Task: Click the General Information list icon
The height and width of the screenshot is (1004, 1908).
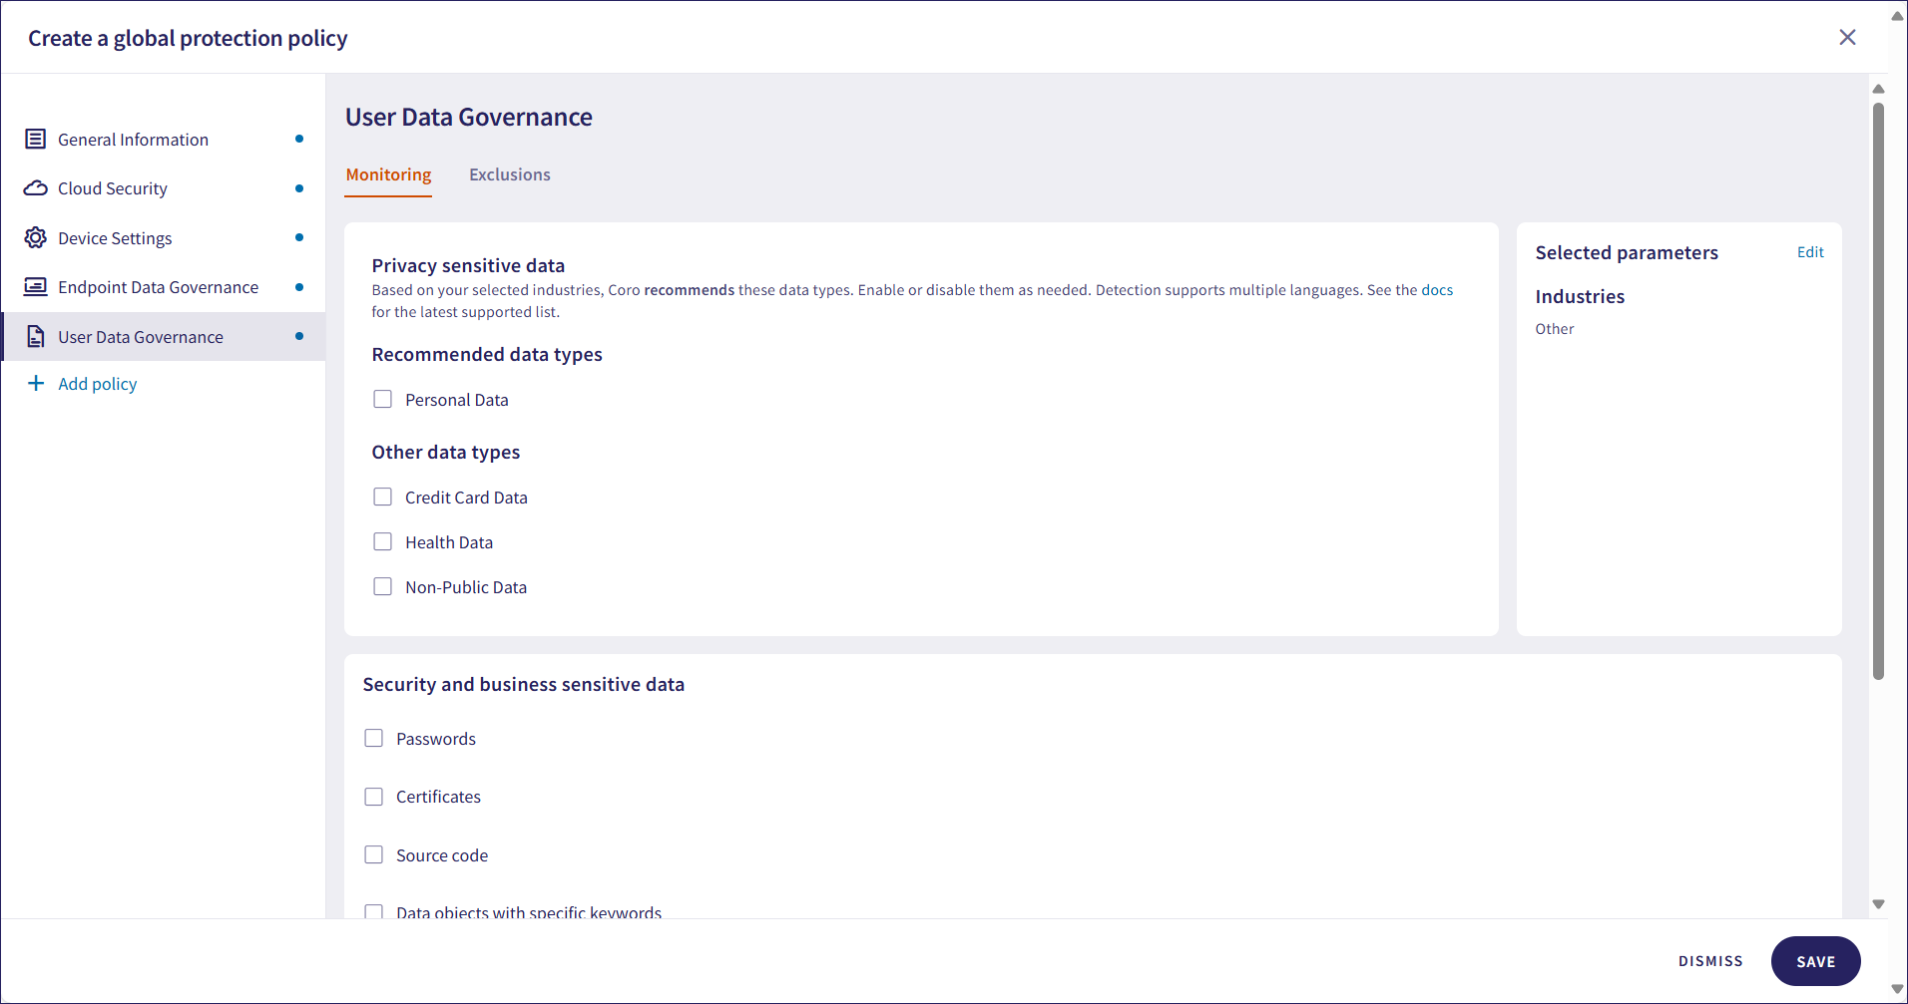Action: pos(36,140)
